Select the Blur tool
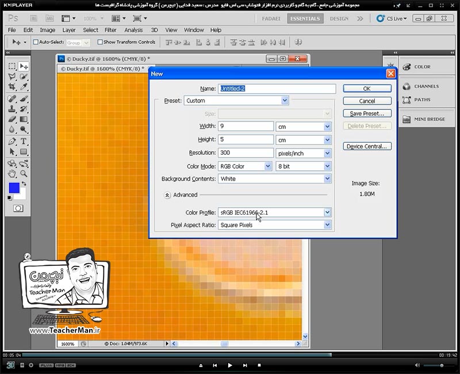Screen dimensions: 460x374 tap(12, 129)
